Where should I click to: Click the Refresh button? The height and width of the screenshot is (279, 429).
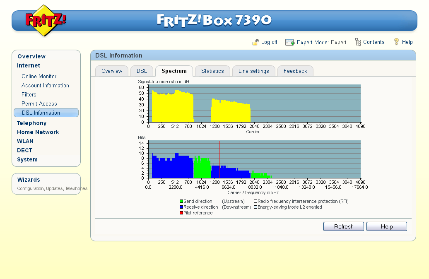(343, 226)
